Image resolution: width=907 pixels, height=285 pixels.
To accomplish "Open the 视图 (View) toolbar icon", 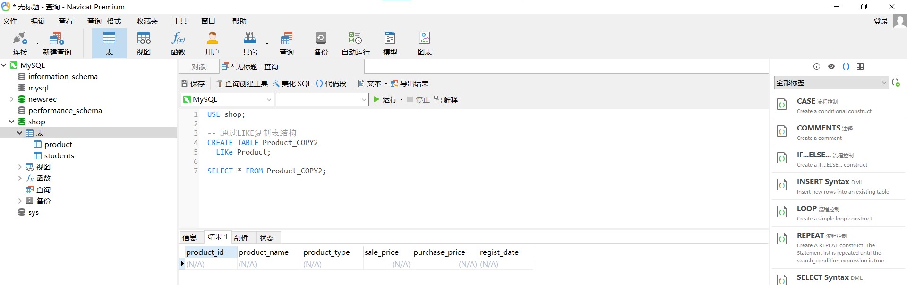I will click(x=144, y=43).
